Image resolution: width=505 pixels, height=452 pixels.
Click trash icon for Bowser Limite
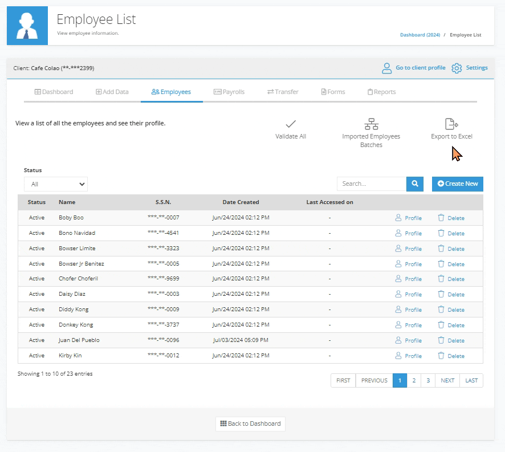(441, 249)
